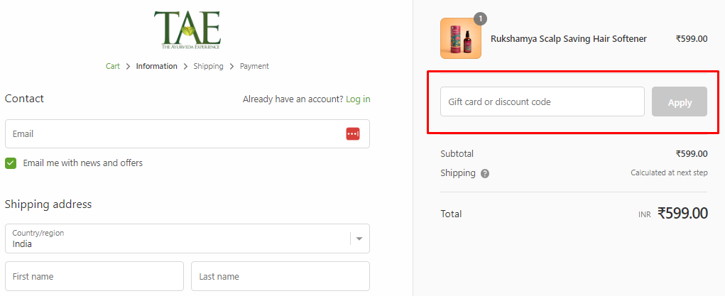Select the Information breadcrumb step
The image size is (725, 296).
pyautogui.click(x=157, y=66)
